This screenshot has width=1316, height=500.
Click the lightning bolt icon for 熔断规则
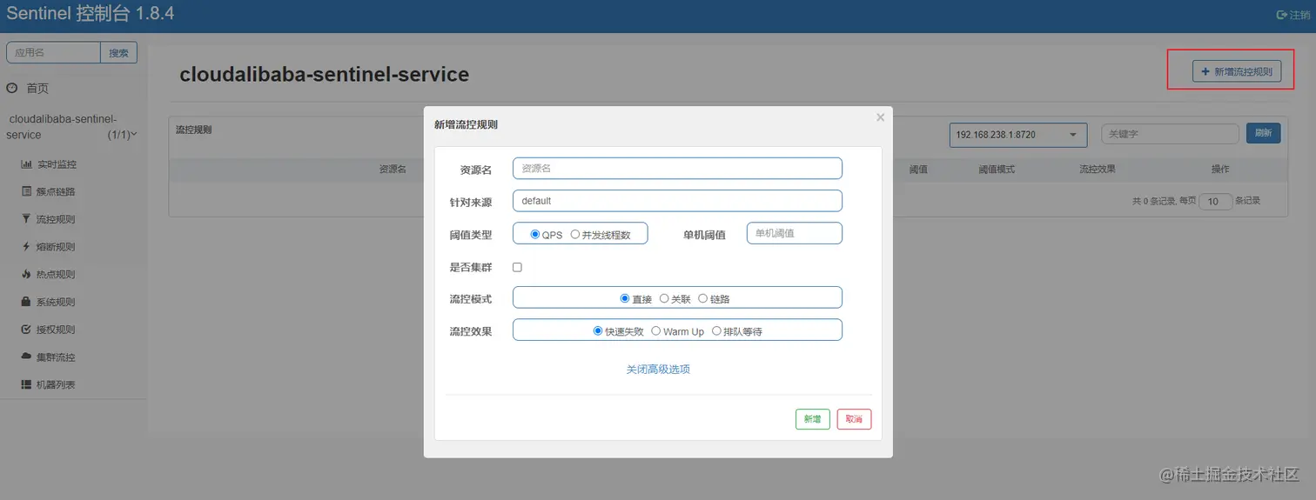click(x=27, y=246)
